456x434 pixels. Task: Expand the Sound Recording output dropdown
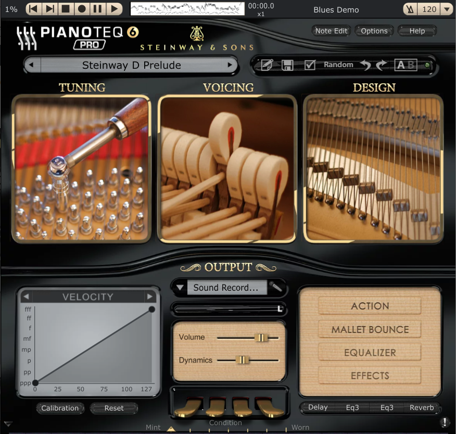tap(180, 288)
